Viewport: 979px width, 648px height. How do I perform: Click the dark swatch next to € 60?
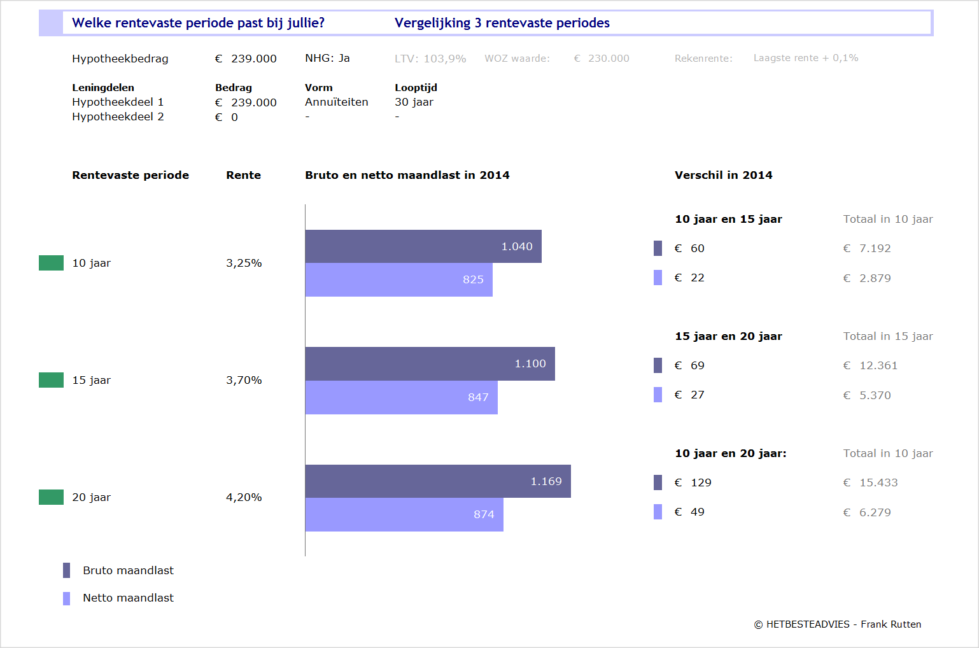click(x=658, y=248)
